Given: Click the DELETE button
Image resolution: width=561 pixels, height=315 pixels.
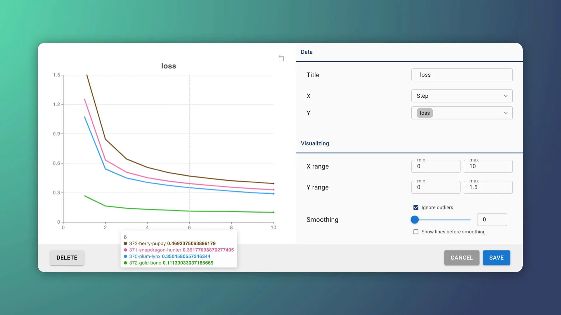Looking at the screenshot, I should click(67, 258).
